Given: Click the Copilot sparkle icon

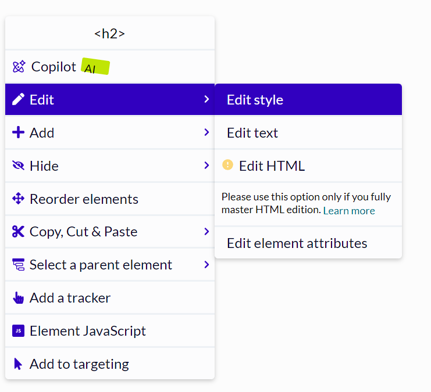Looking at the screenshot, I should (19, 67).
